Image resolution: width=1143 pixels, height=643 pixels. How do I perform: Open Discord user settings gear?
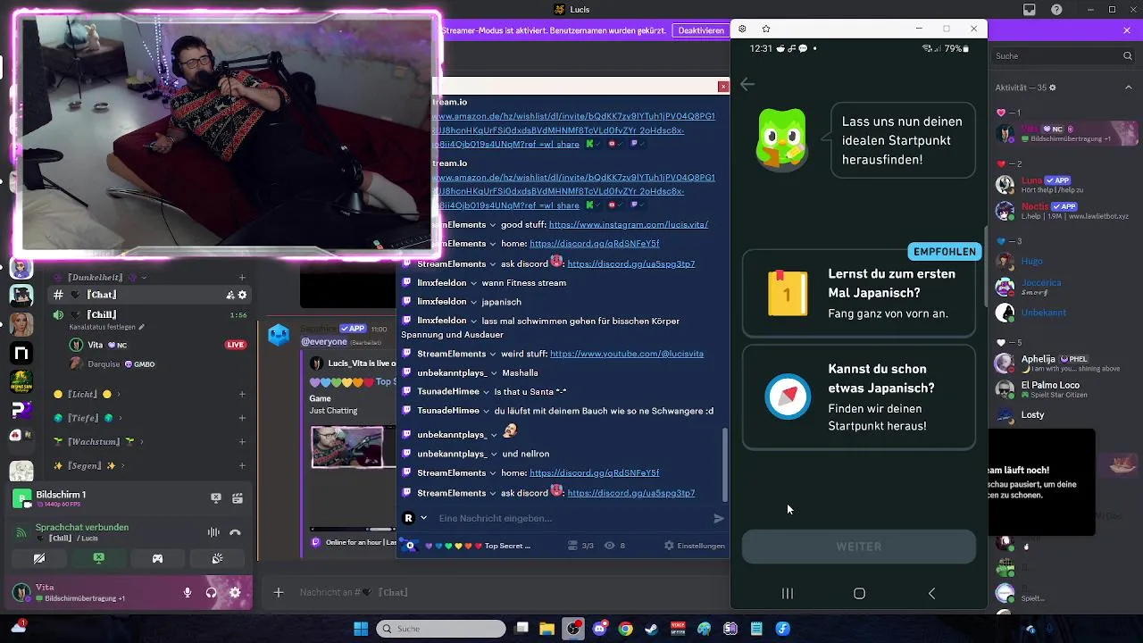click(235, 592)
